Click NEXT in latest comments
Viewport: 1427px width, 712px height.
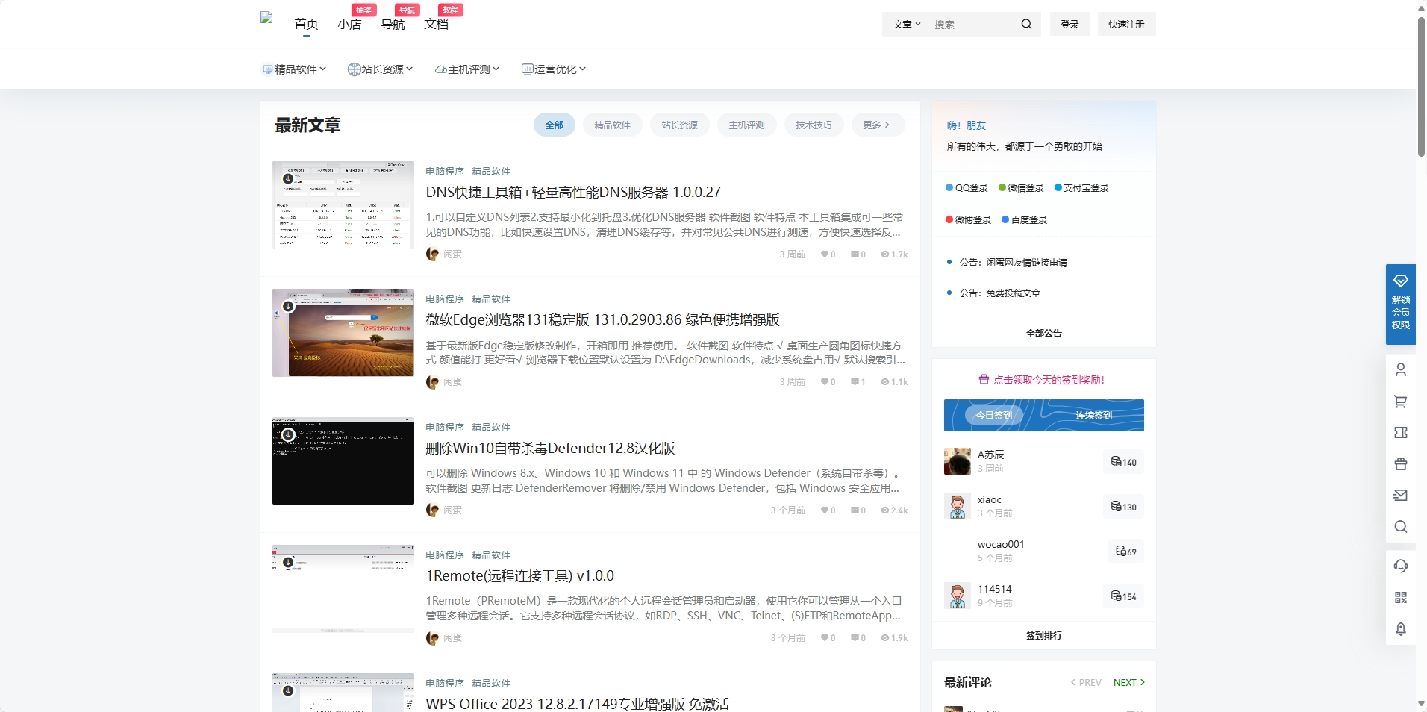(1128, 682)
